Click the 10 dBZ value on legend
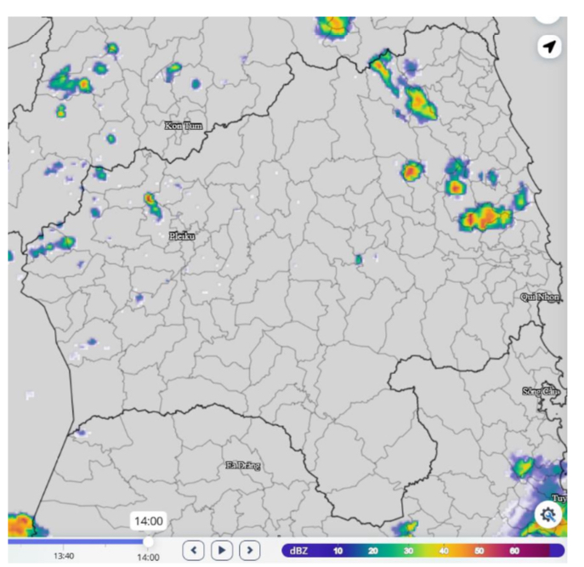Screen dimensions: 584x567 (337, 551)
